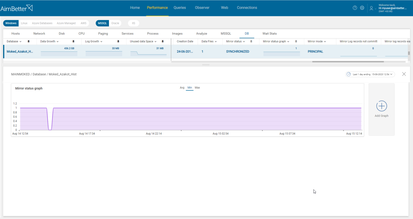Switch to the Services tab
Screen dimensions: 413x219
(128, 33)
